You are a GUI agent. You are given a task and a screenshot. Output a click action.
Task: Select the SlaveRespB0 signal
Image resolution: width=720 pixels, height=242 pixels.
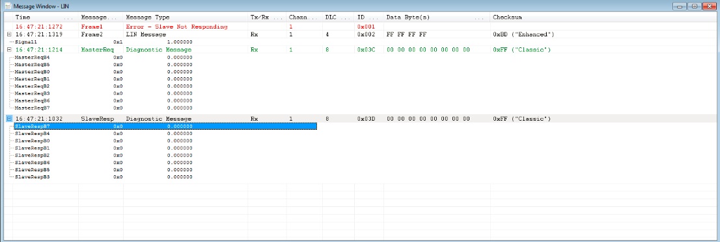tap(32, 140)
